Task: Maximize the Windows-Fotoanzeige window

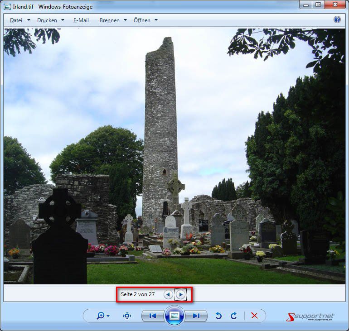Action: [318, 5]
